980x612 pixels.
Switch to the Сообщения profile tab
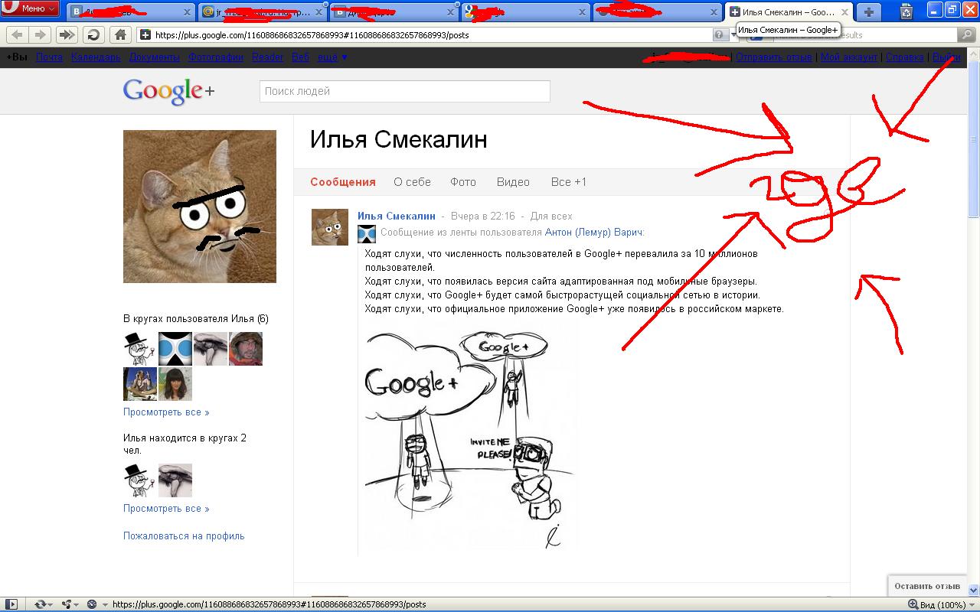pos(343,182)
